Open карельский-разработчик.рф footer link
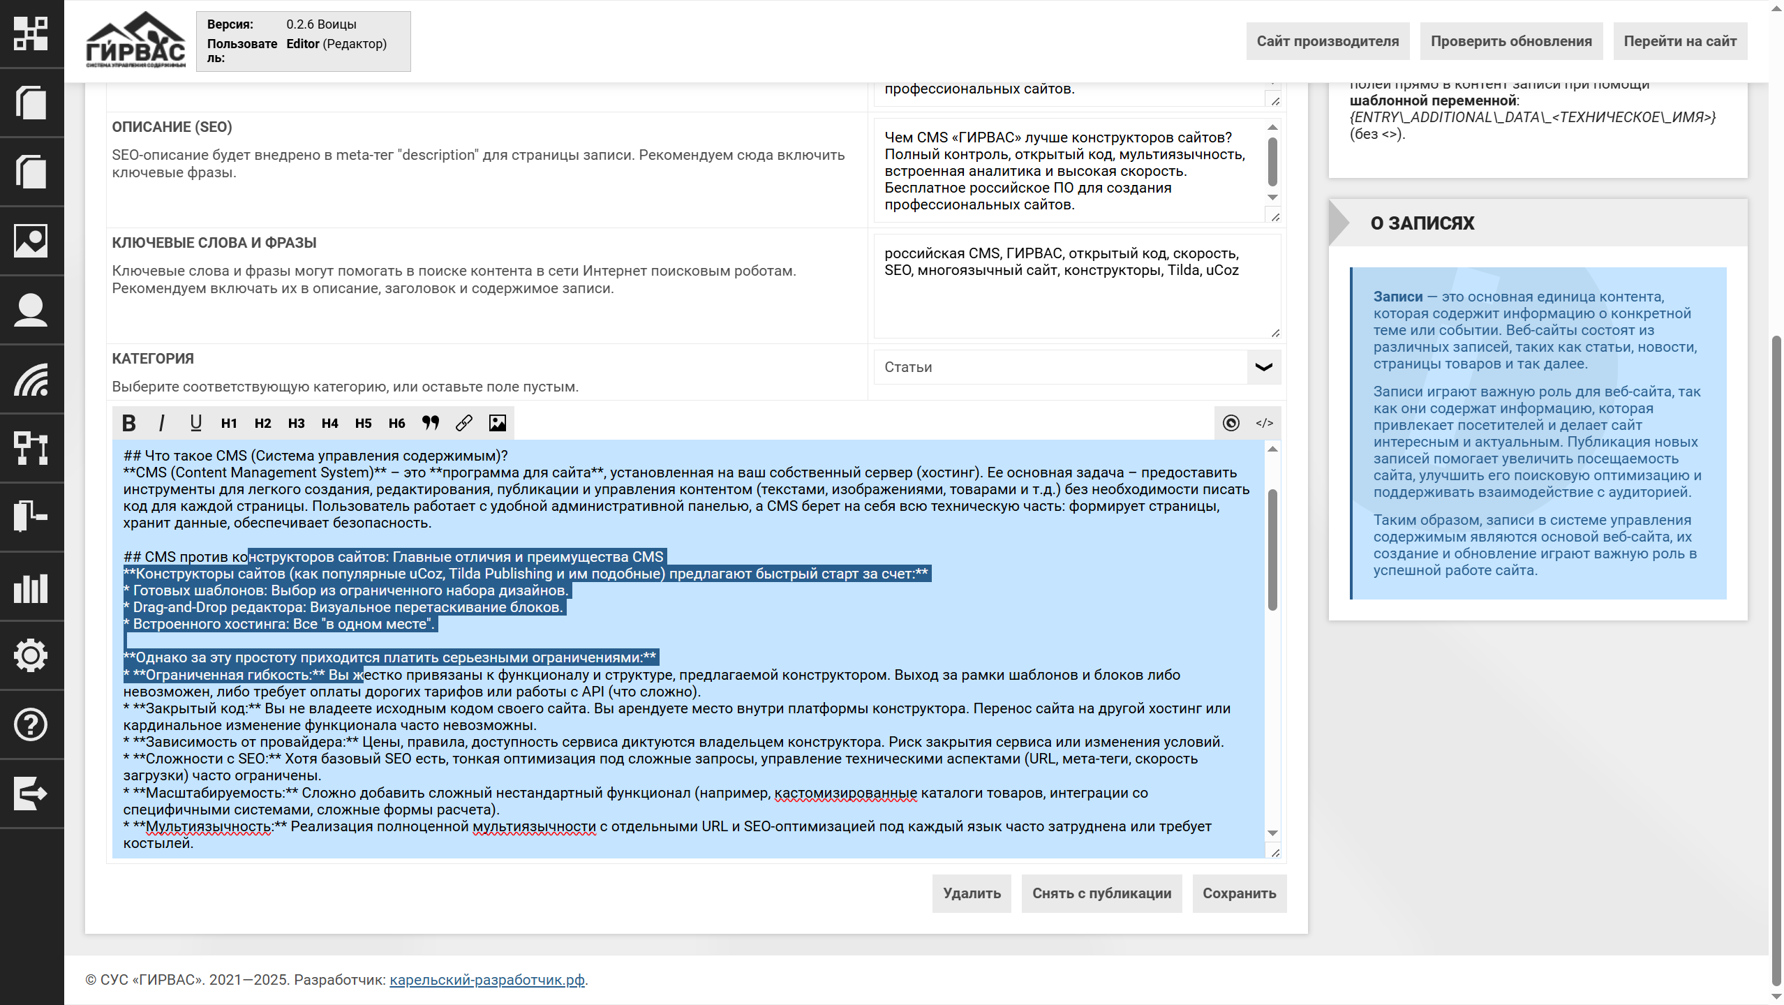Screen dimensions: 1784x1005 pyautogui.click(x=486, y=980)
